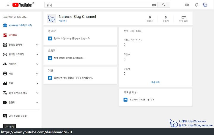Image resolution: width=214 pixels, height=135 pixels.
Task: Open the notifications bell
Action: tap(196, 5)
